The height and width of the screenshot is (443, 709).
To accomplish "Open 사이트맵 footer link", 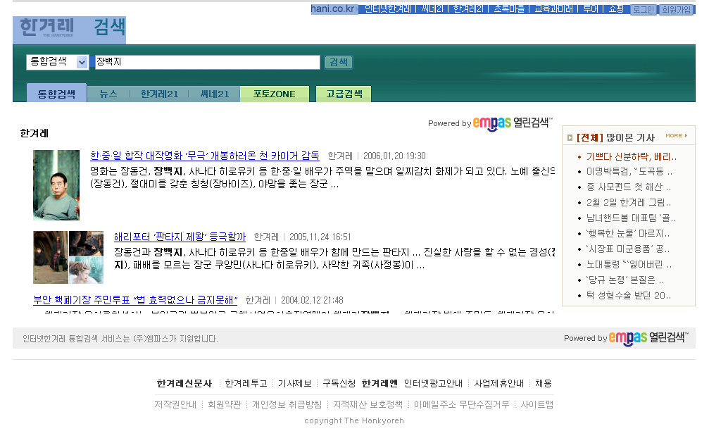I will [x=537, y=404].
